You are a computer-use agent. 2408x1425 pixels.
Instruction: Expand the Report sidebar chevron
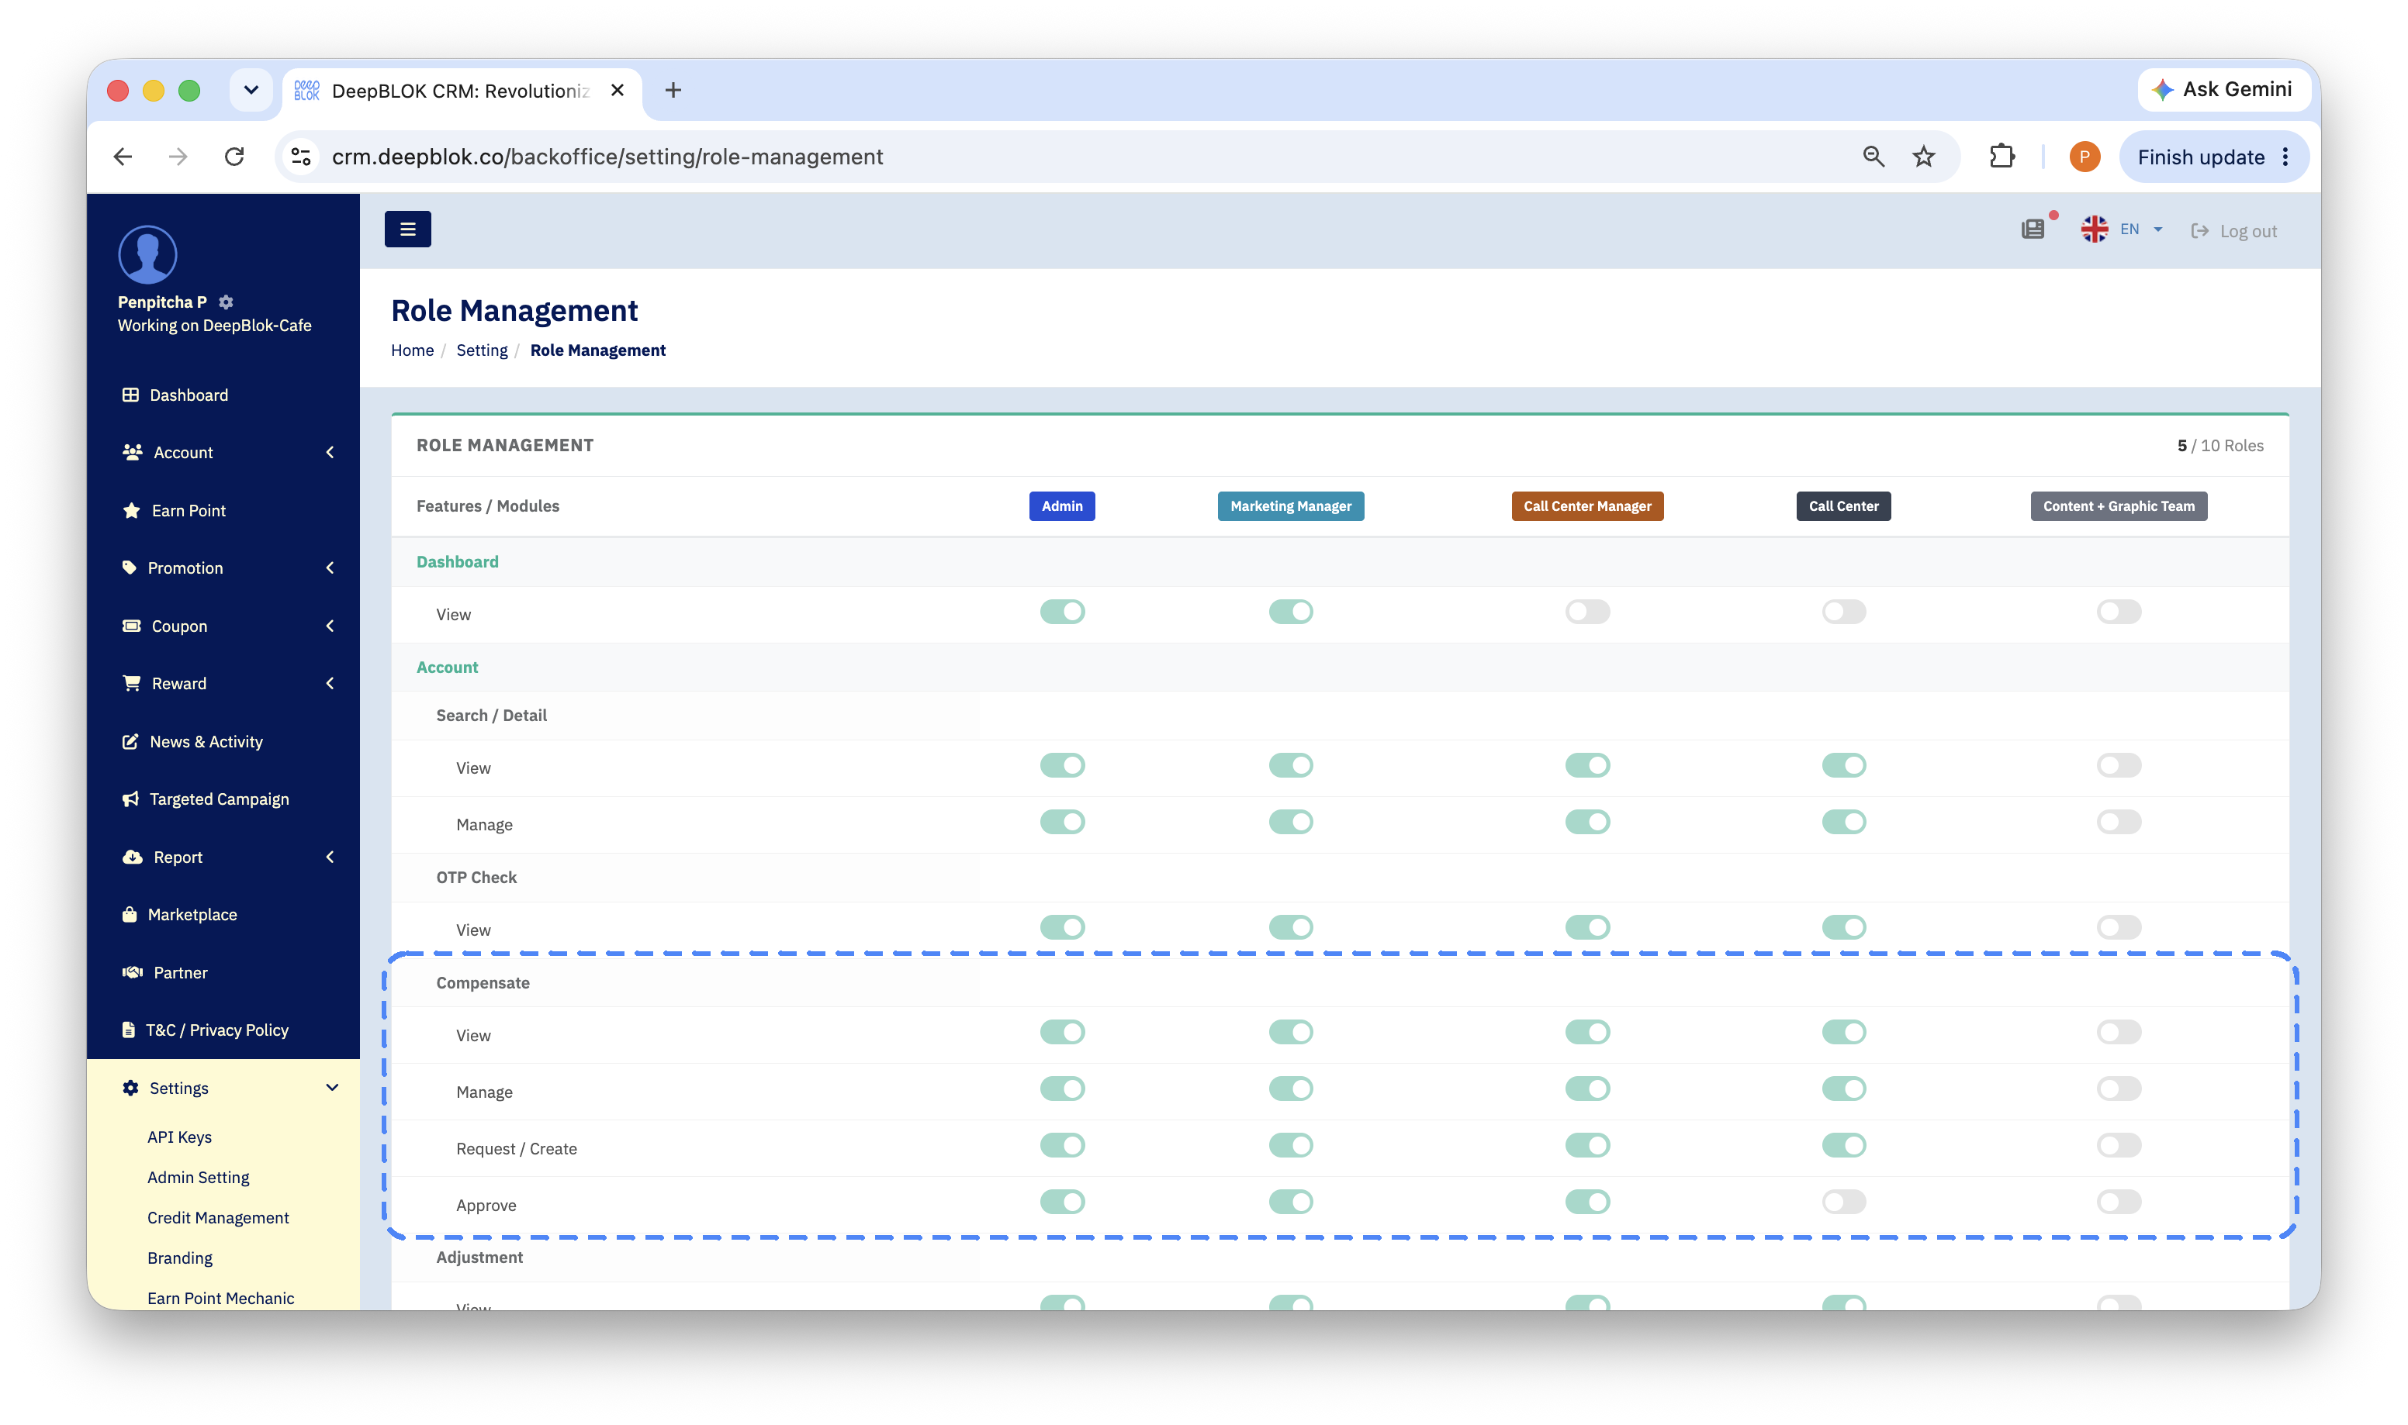[330, 857]
